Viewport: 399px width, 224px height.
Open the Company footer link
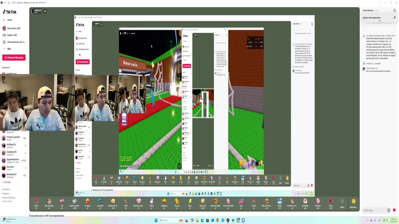pyautogui.click(x=6, y=189)
